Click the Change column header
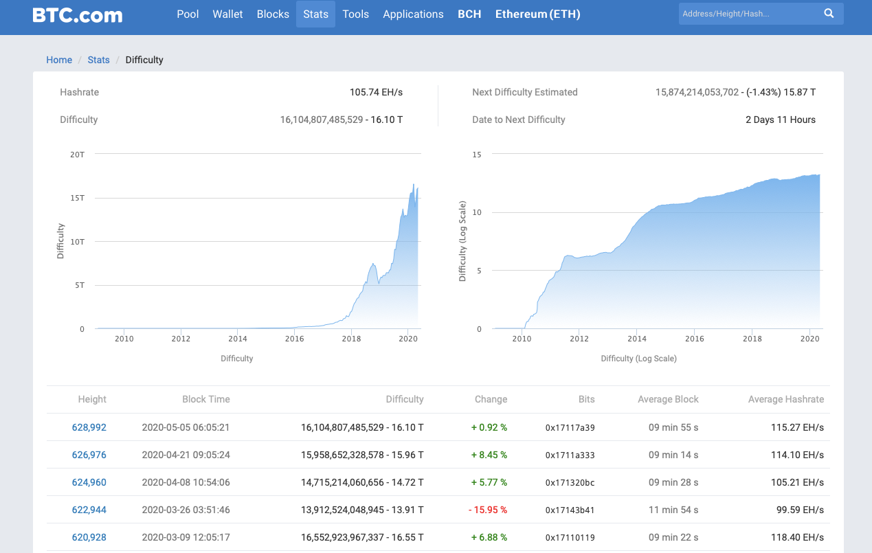This screenshot has height=553, width=872. point(491,399)
